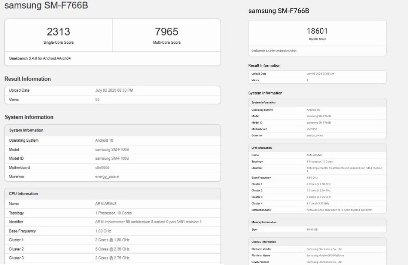Select the 'Result Information' heading above the 55 views
The width and height of the screenshot is (408, 265).
(28, 79)
